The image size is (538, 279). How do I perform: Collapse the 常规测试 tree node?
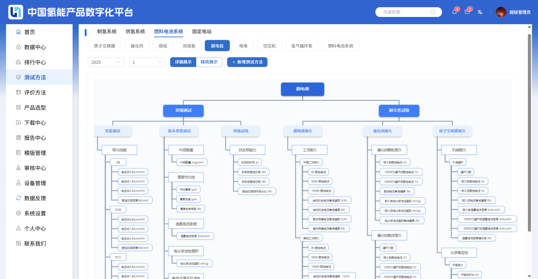click(x=183, y=110)
